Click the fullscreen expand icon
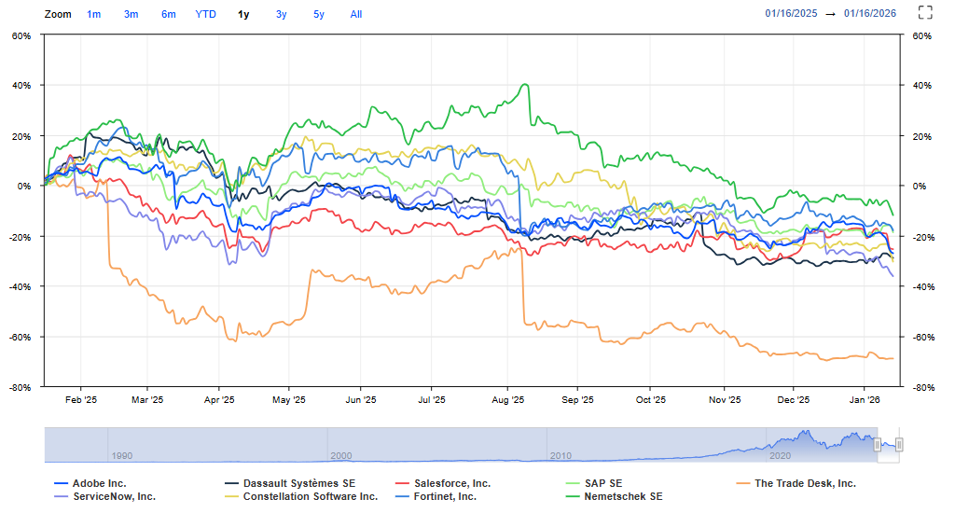 tap(925, 13)
